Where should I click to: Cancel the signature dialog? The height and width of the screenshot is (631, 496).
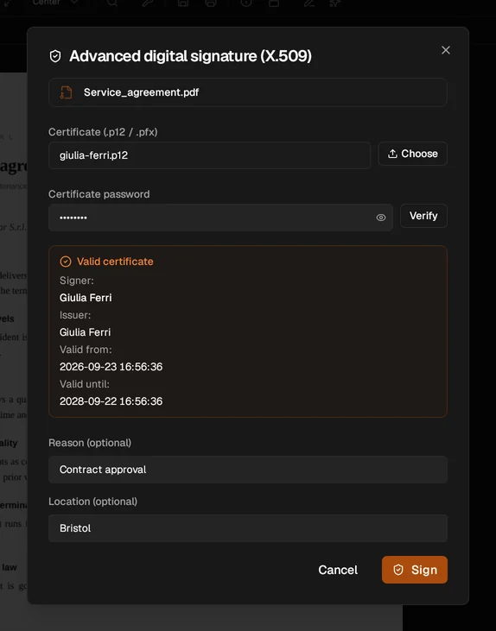coord(338,570)
